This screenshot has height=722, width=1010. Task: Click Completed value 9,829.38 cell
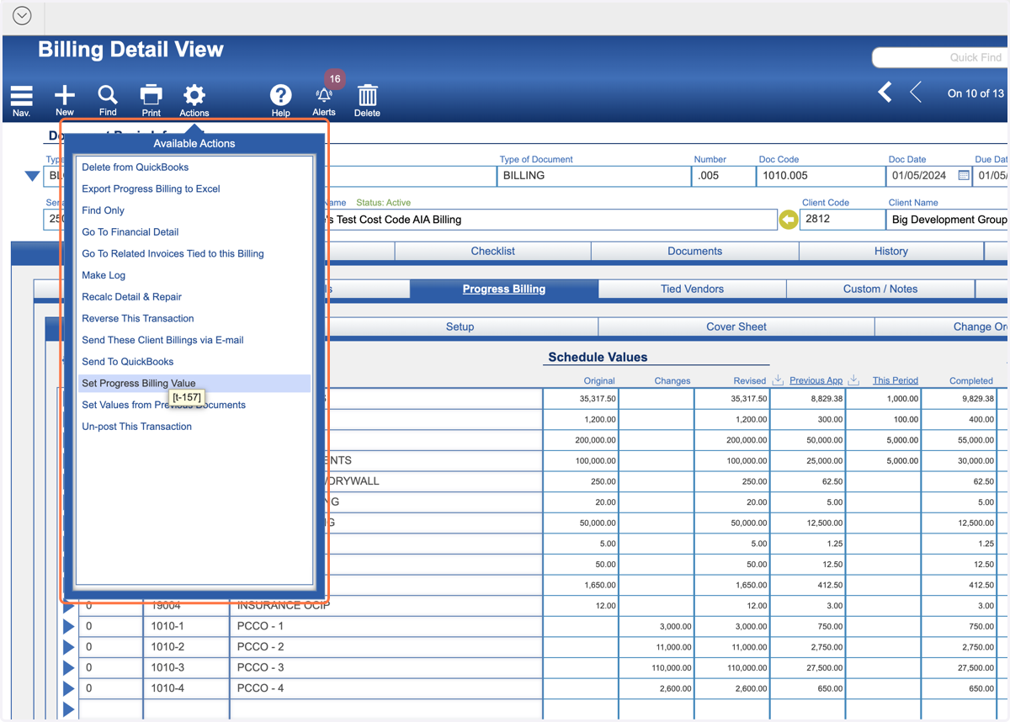click(960, 399)
